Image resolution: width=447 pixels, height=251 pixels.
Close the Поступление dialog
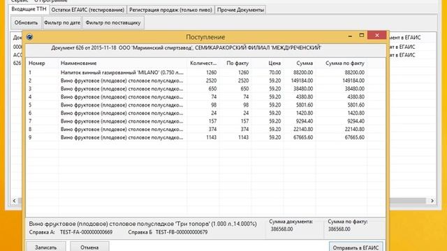tap(377, 36)
